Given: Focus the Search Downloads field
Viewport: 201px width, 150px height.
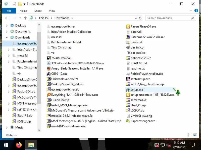Looking at the screenshot, I should pos(171,18).
